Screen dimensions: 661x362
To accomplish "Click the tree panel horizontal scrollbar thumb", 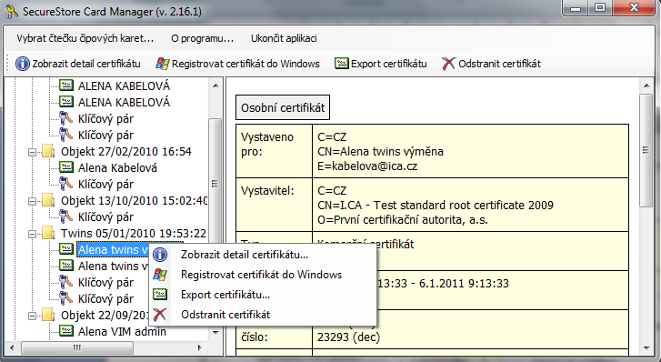I will [77, 348].
